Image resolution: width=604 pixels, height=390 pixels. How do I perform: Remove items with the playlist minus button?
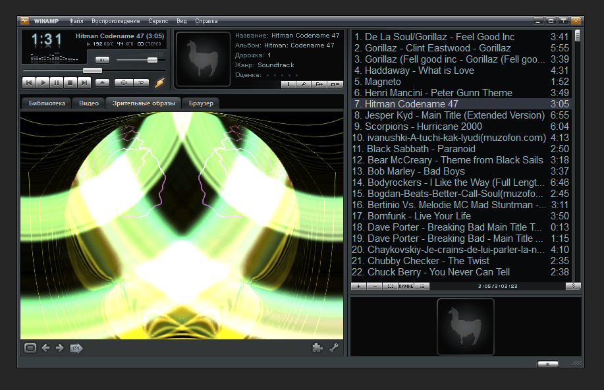(374, 286)
